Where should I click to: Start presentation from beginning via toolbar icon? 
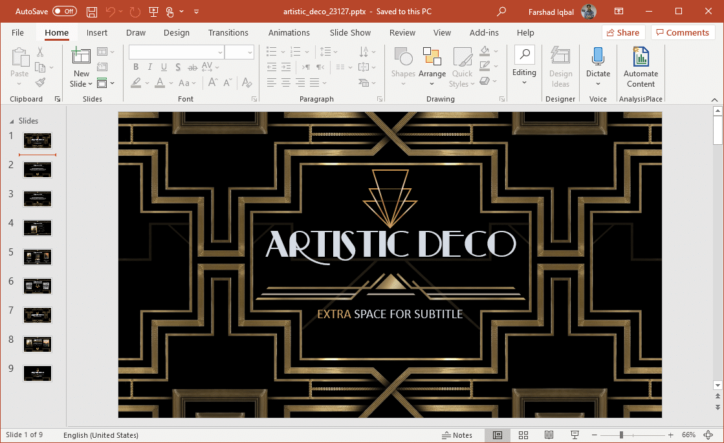153,12
